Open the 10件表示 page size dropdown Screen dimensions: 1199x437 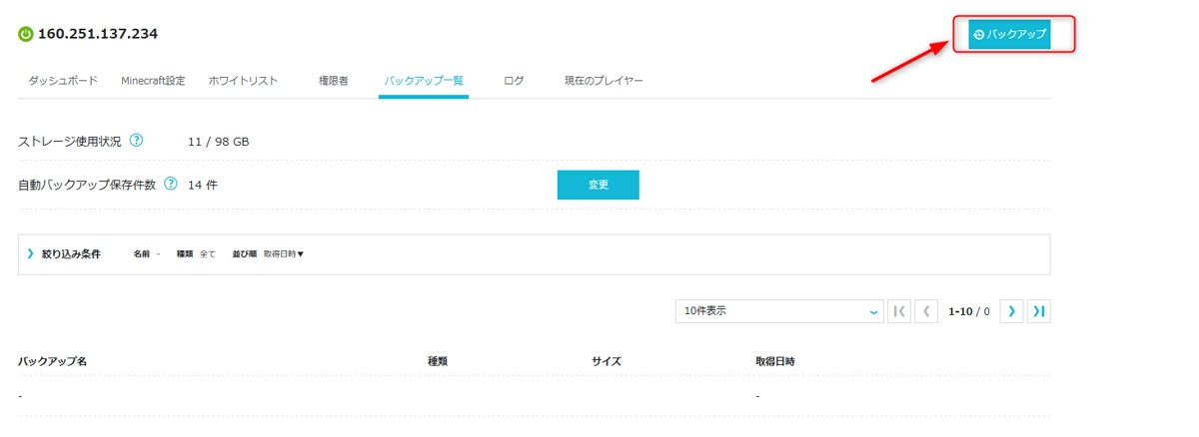pyautogui.click(x=779, y=311)
